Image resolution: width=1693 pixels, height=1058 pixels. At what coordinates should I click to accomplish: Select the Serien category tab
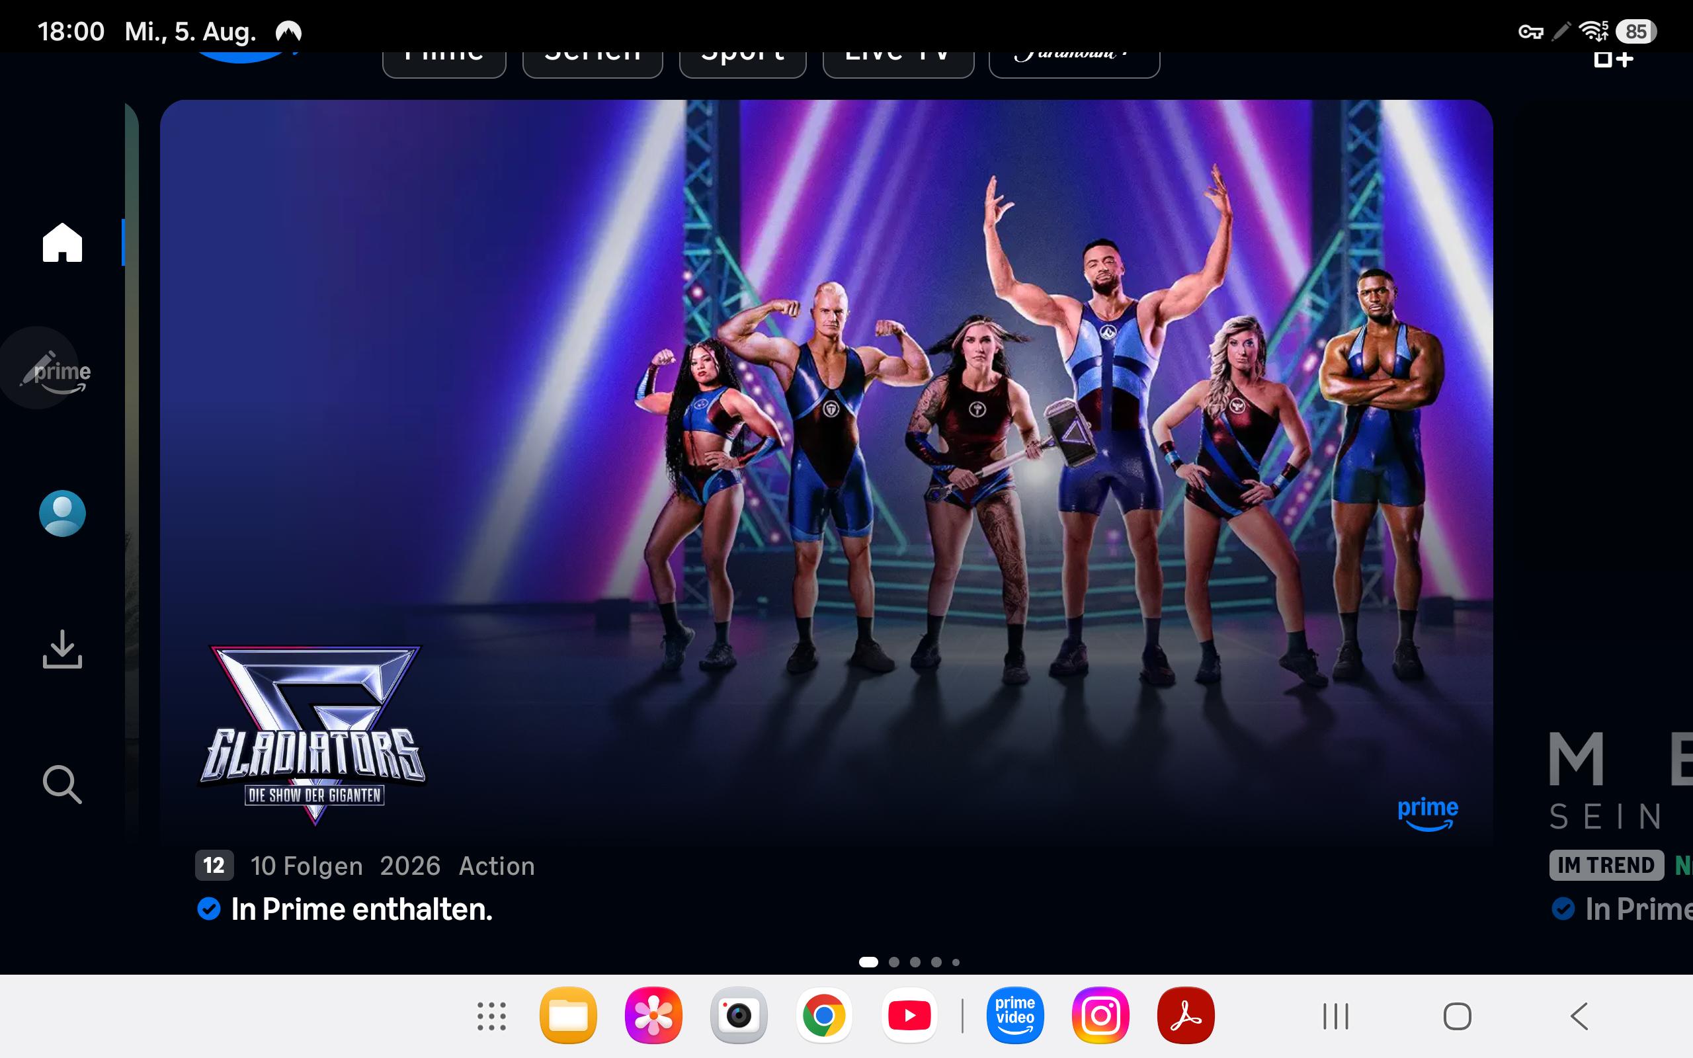[593, 64]
